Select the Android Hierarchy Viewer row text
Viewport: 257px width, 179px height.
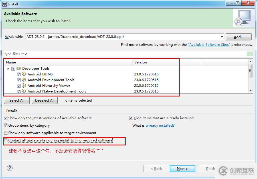pyautogui.click(x=49, y=86)
